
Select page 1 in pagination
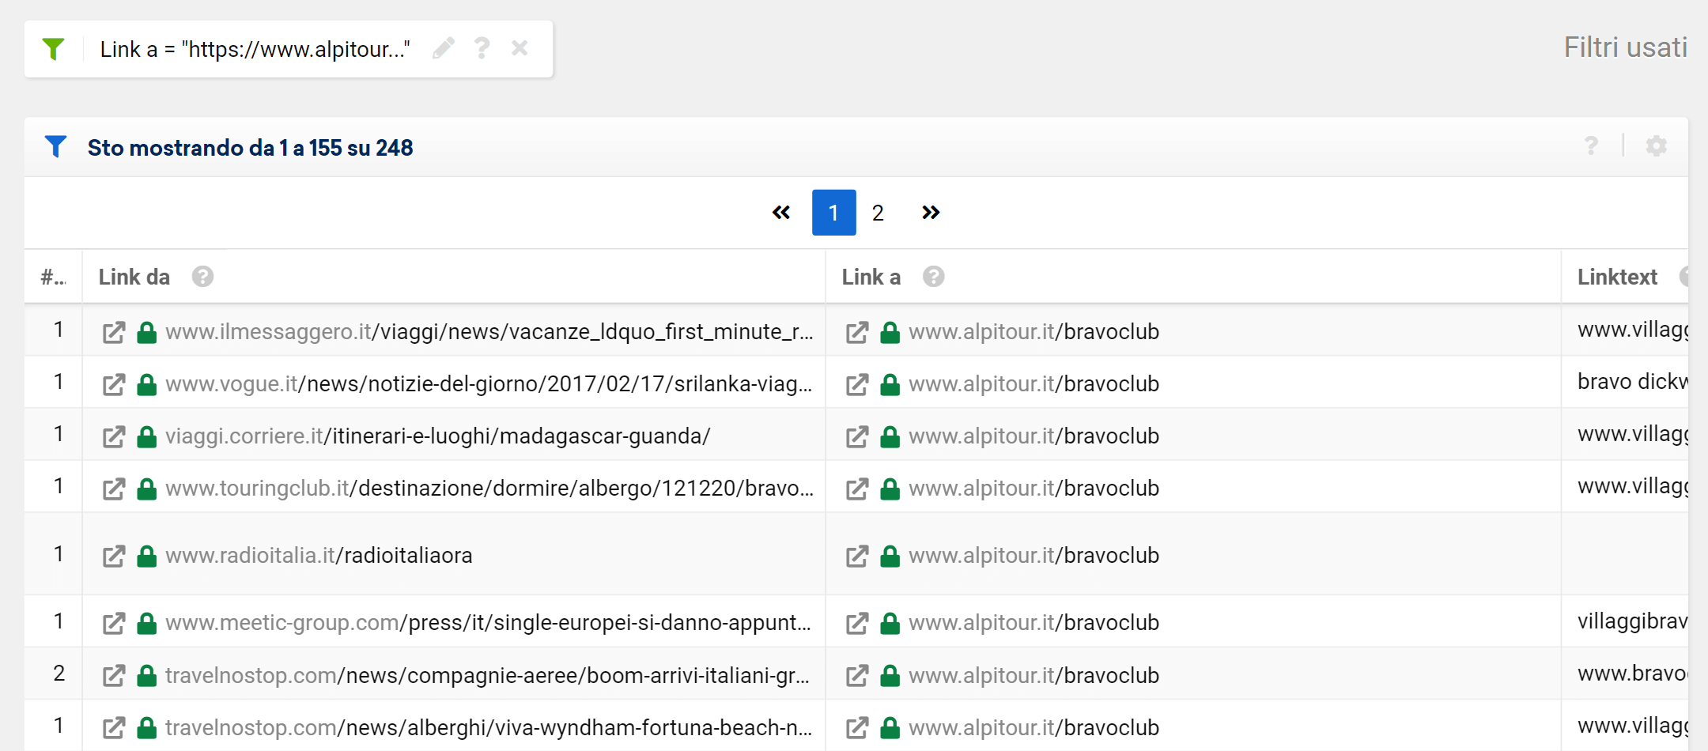833,213
